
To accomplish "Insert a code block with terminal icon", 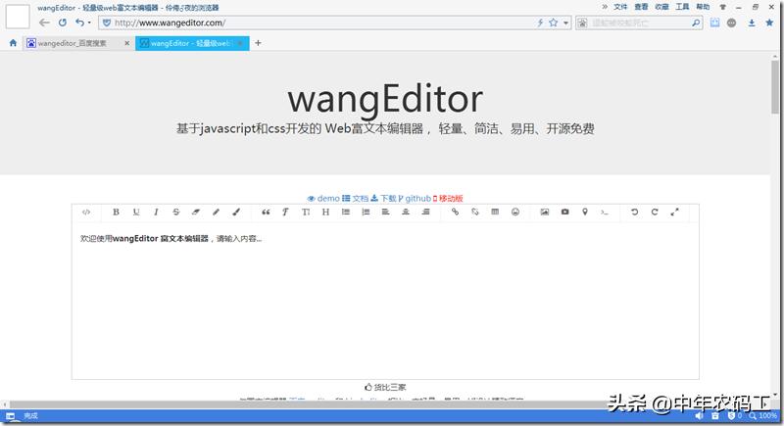I will (x=605, y=213).
